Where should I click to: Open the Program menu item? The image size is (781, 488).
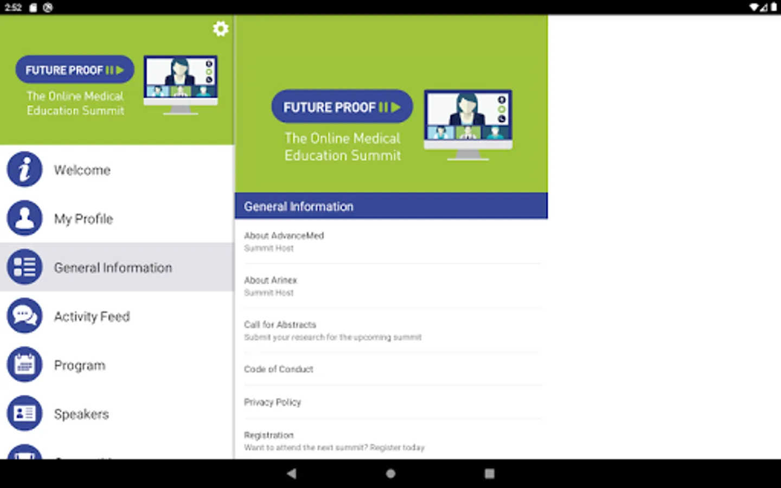tap(117, 365)
